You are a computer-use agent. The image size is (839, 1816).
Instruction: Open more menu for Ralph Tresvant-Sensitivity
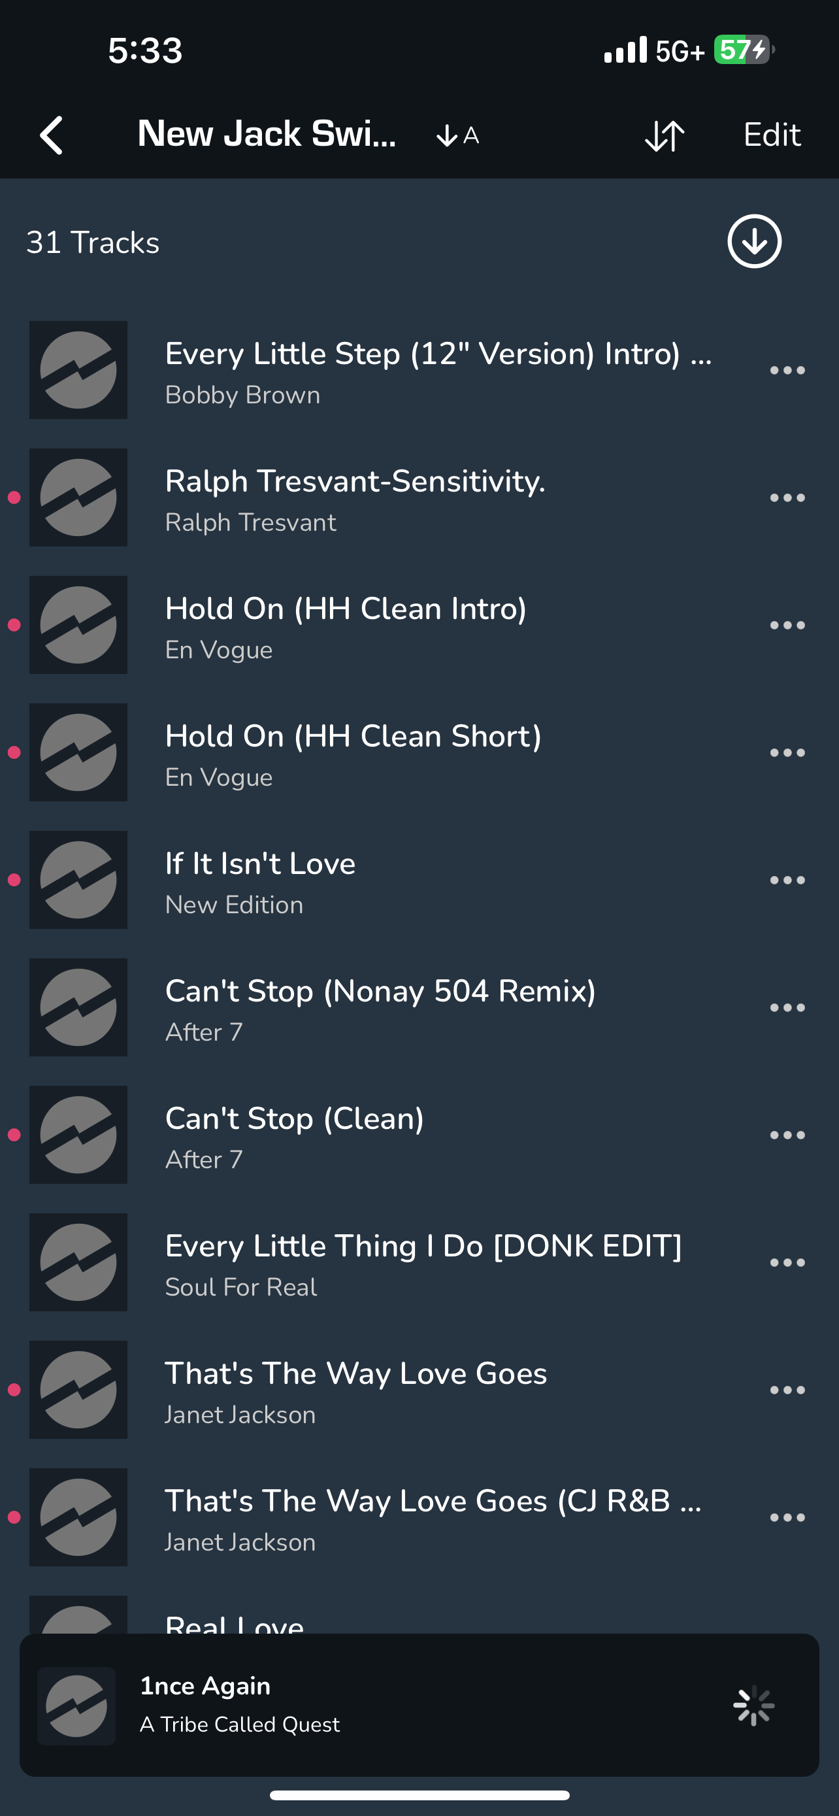[787, 497]
